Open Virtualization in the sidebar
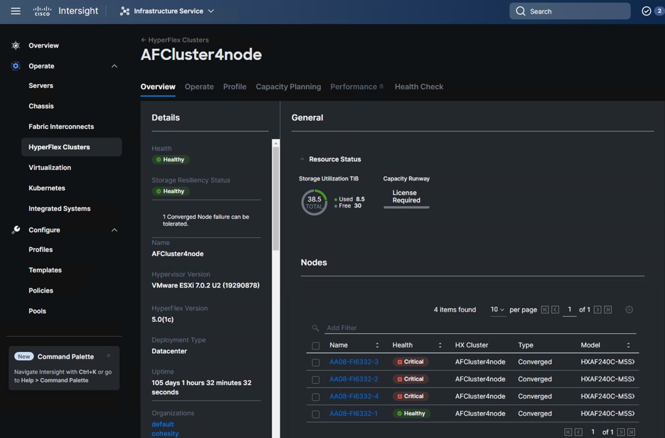This screenshot has width=665, height=438. 50,168
